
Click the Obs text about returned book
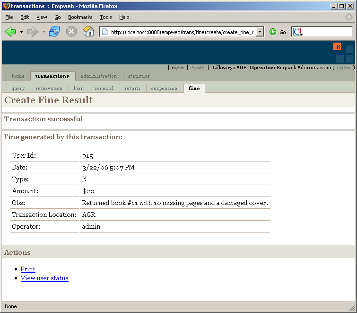175,203
